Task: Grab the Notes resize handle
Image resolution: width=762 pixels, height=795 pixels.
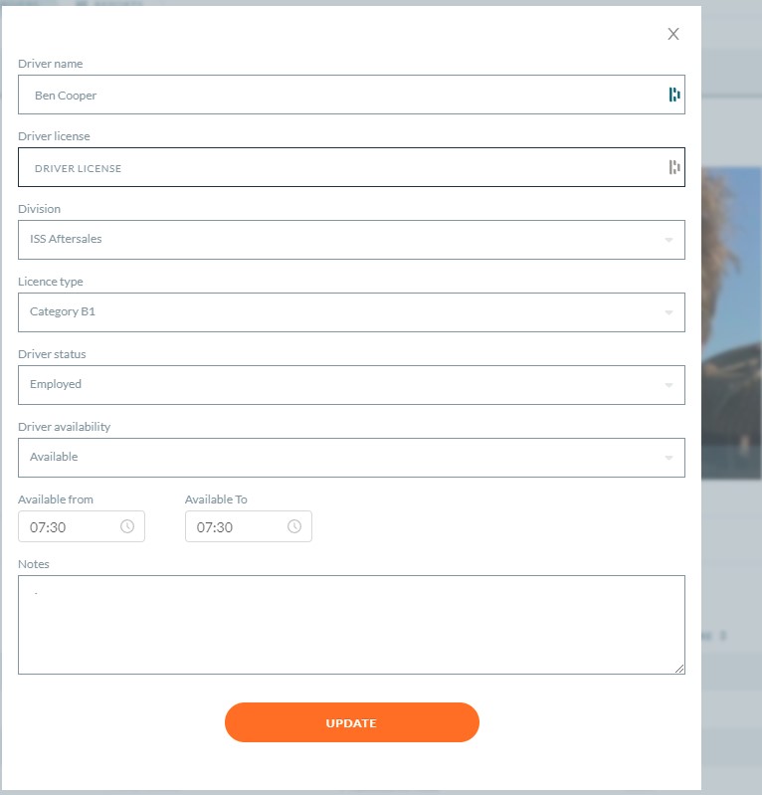Action: 679,669
